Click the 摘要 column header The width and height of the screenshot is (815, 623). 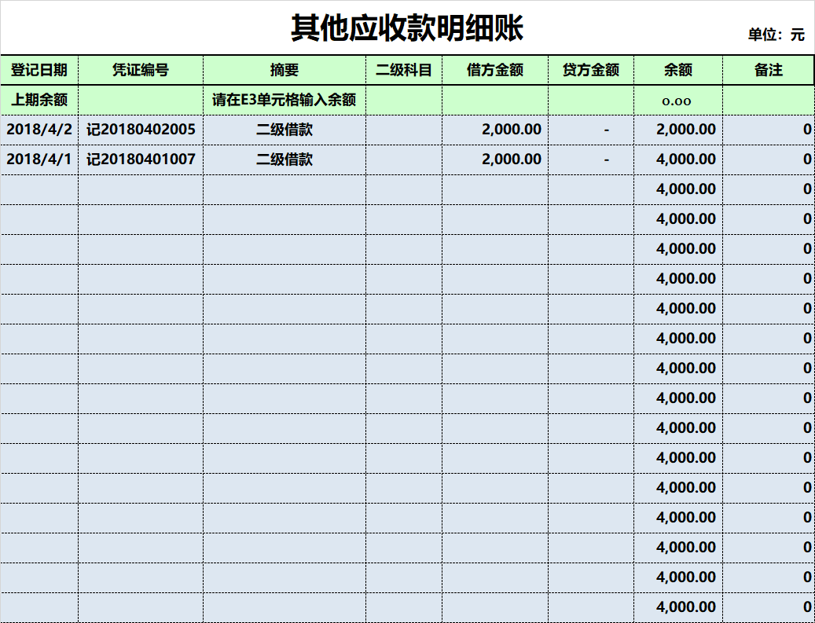[285, 70]
